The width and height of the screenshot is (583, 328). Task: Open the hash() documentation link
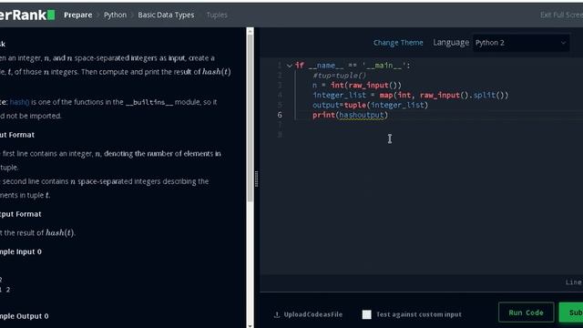(19, 102)
